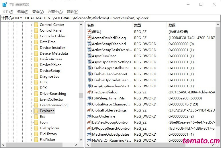
Task: Click values pane horizontal scroll left arrow
Action: tap(88, 145)
